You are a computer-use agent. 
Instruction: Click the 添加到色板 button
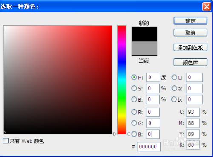tap(190, 47)
